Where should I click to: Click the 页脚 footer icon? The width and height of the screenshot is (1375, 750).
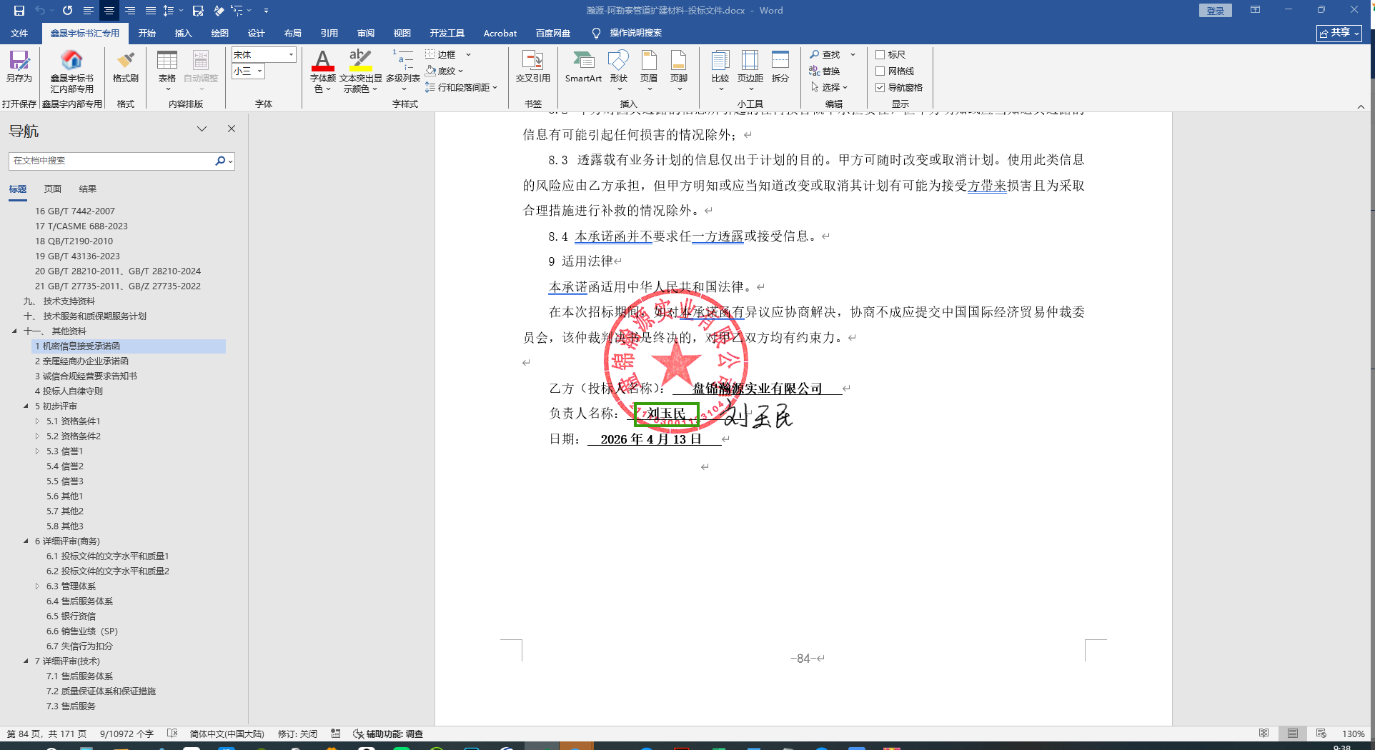click(x=679, y=70)
